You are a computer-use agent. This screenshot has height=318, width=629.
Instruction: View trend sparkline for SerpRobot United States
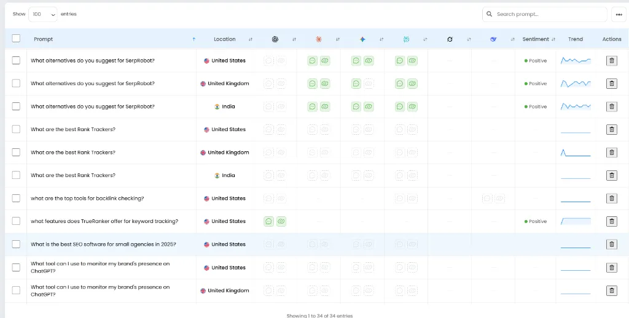click(x=576, y=61)
